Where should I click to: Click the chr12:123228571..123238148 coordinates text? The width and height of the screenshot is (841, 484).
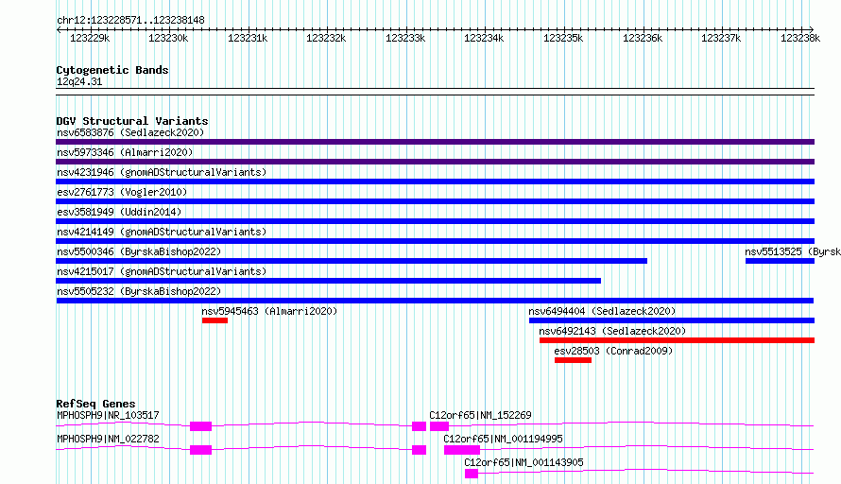130,20
